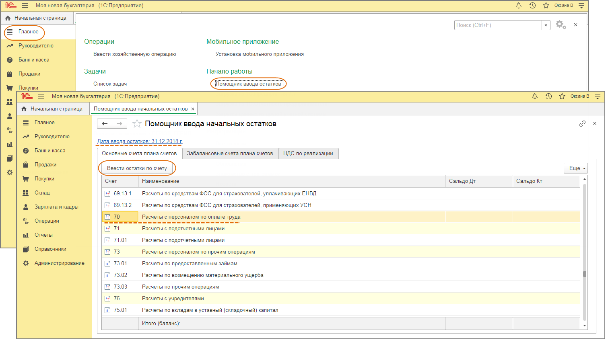Expand the Еще dropdown menu
The width and height of the screenshot is (606, 340).
pos(576,168)
